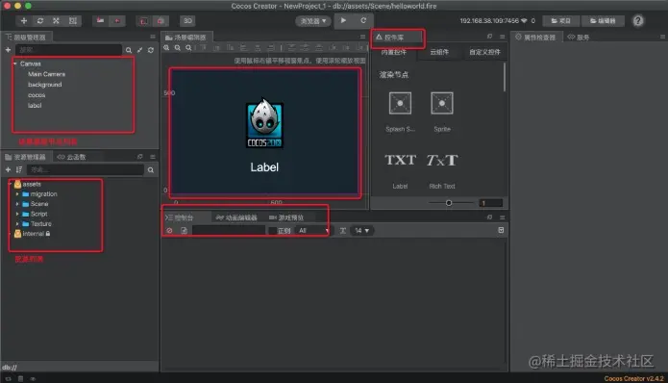Open the hierarchy panel options menu
The image size is (668, 383).
pyautogui.click(x=153, y=38)
